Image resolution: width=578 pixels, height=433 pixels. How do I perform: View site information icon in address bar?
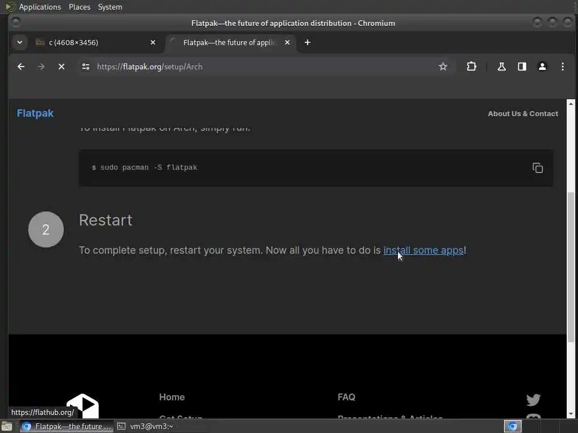(x=86, y=67)
